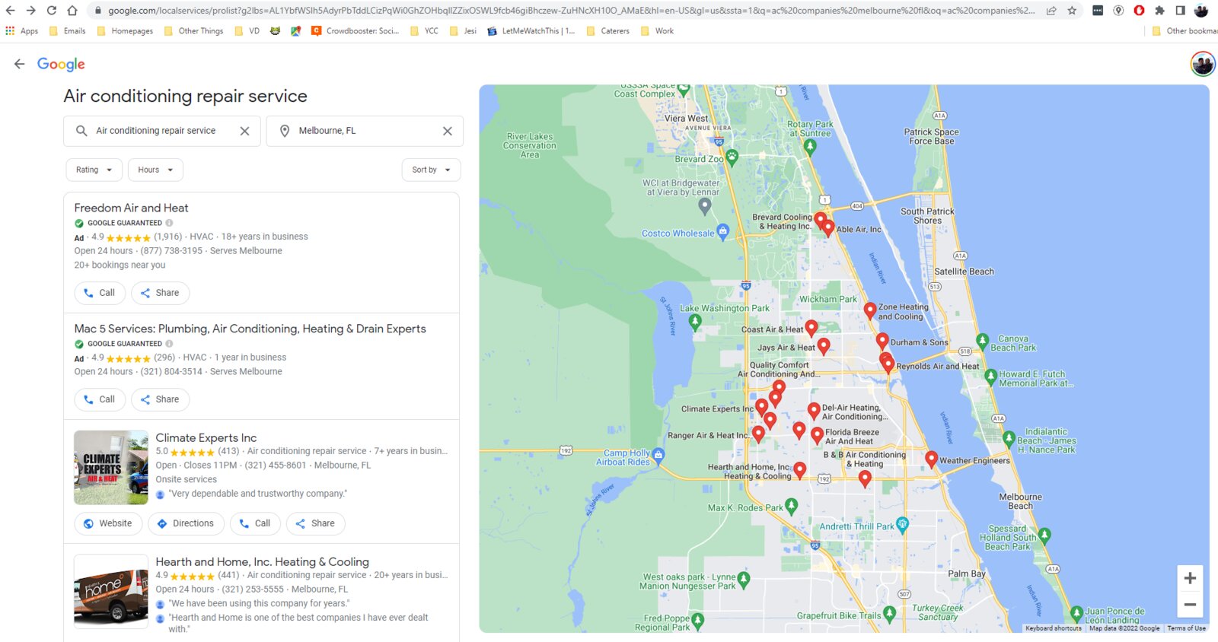Open info icon beside Freedom Air Google Guaranteed
Viewport: 1218px width, 642px height.
(x=169, y=223)
